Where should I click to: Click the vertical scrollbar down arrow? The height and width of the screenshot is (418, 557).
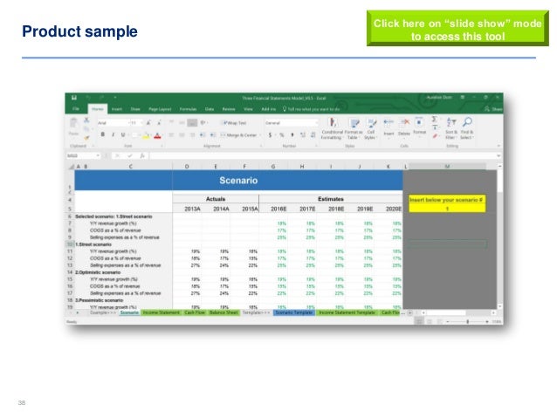tap(499, 306)
